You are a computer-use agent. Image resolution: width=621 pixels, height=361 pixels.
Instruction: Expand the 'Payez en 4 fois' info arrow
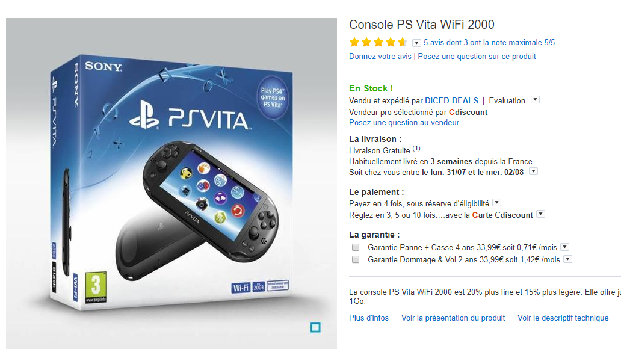point(496,203)
